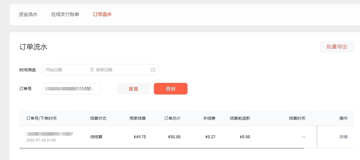Click the horizontal table scrollbar
Screen dimensions: 360x160
[x=161, y=148]
